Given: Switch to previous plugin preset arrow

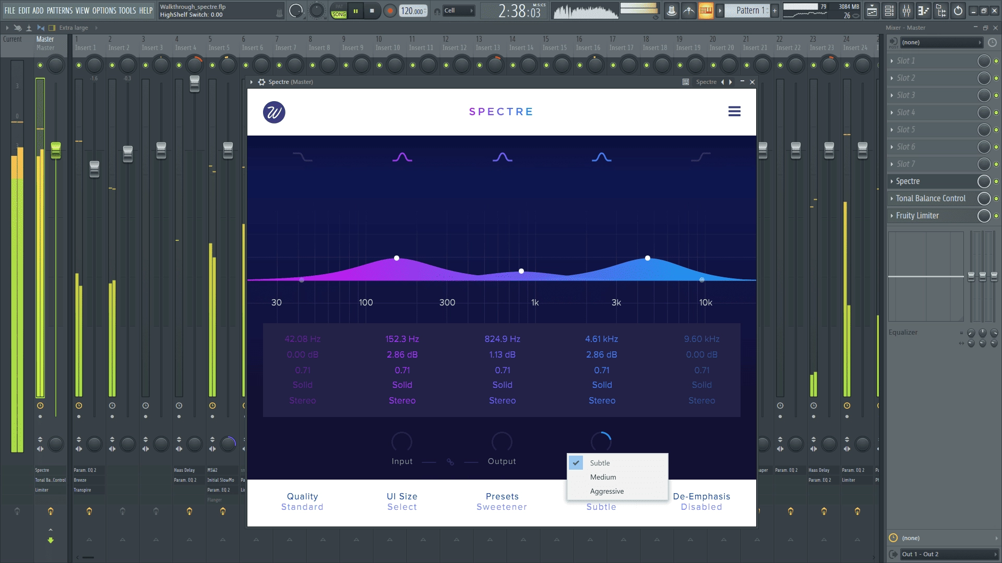Looking at the screenshot, I should [x=723, y=82].
